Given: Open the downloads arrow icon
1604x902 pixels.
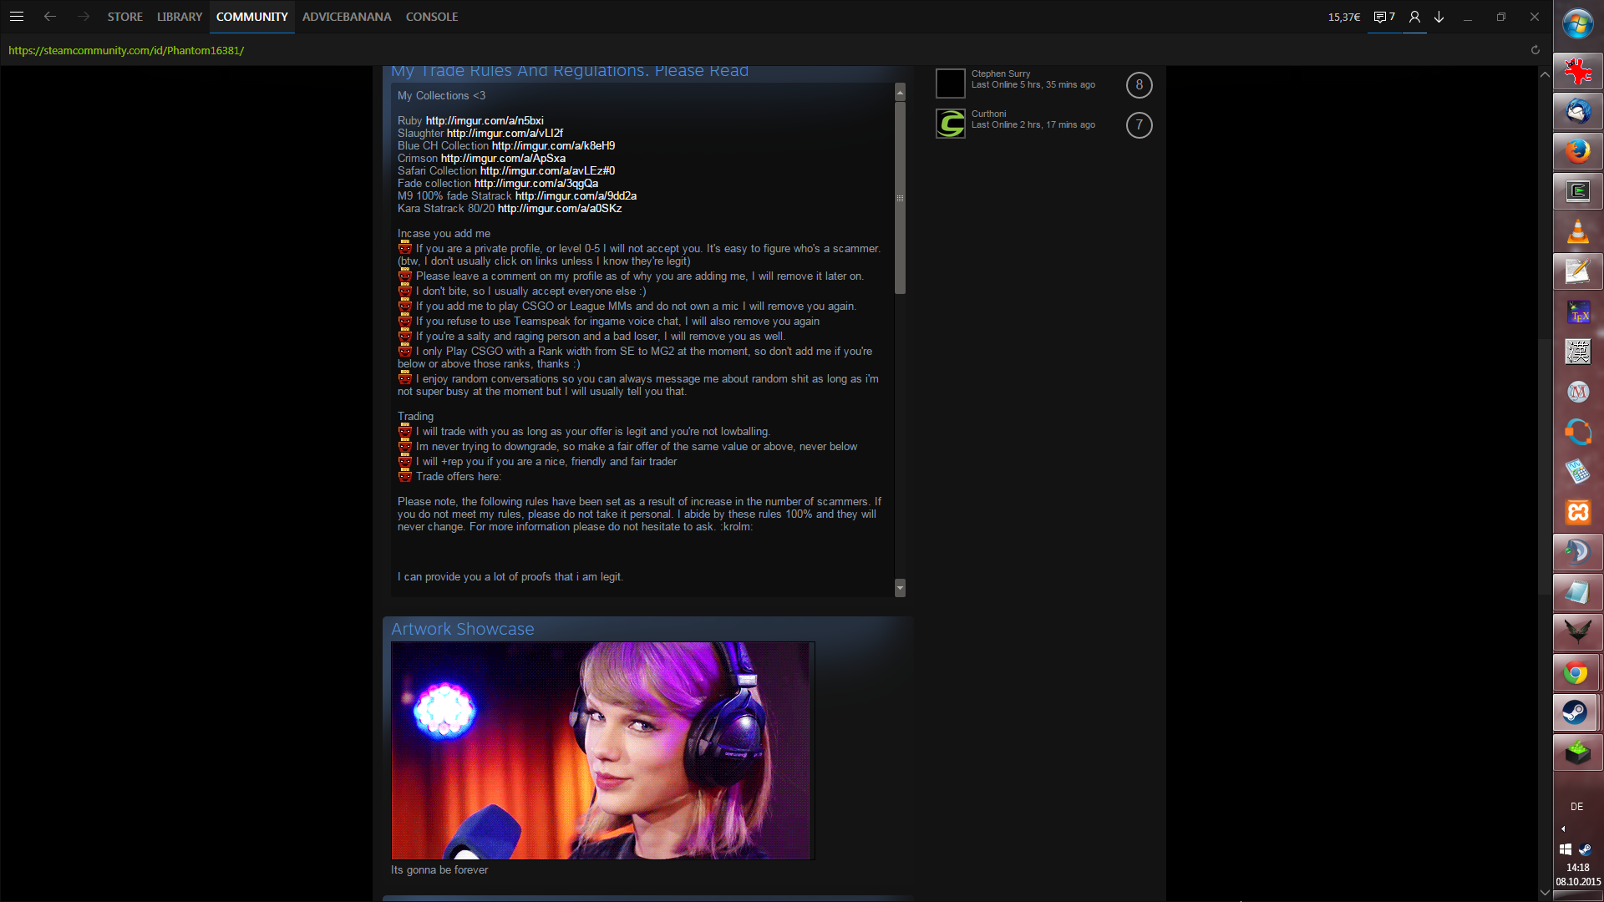Looking at the screenshot, I should tap(1439, 17).
